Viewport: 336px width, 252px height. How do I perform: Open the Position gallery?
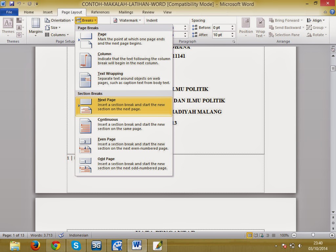click(x=246, y=27)
